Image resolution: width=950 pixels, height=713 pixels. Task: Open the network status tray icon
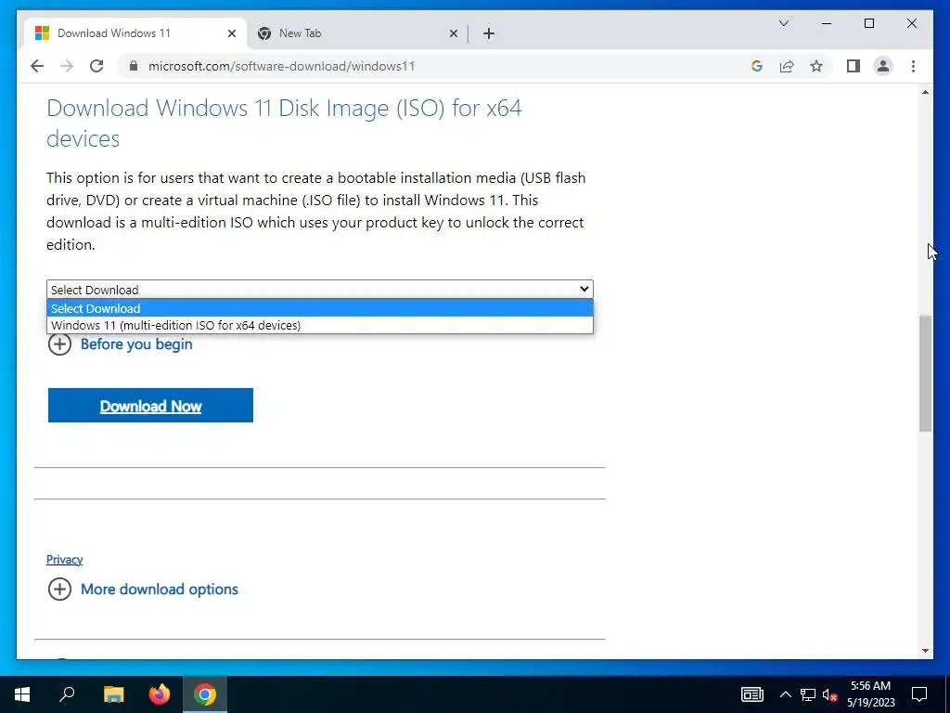tap(808, 694)
